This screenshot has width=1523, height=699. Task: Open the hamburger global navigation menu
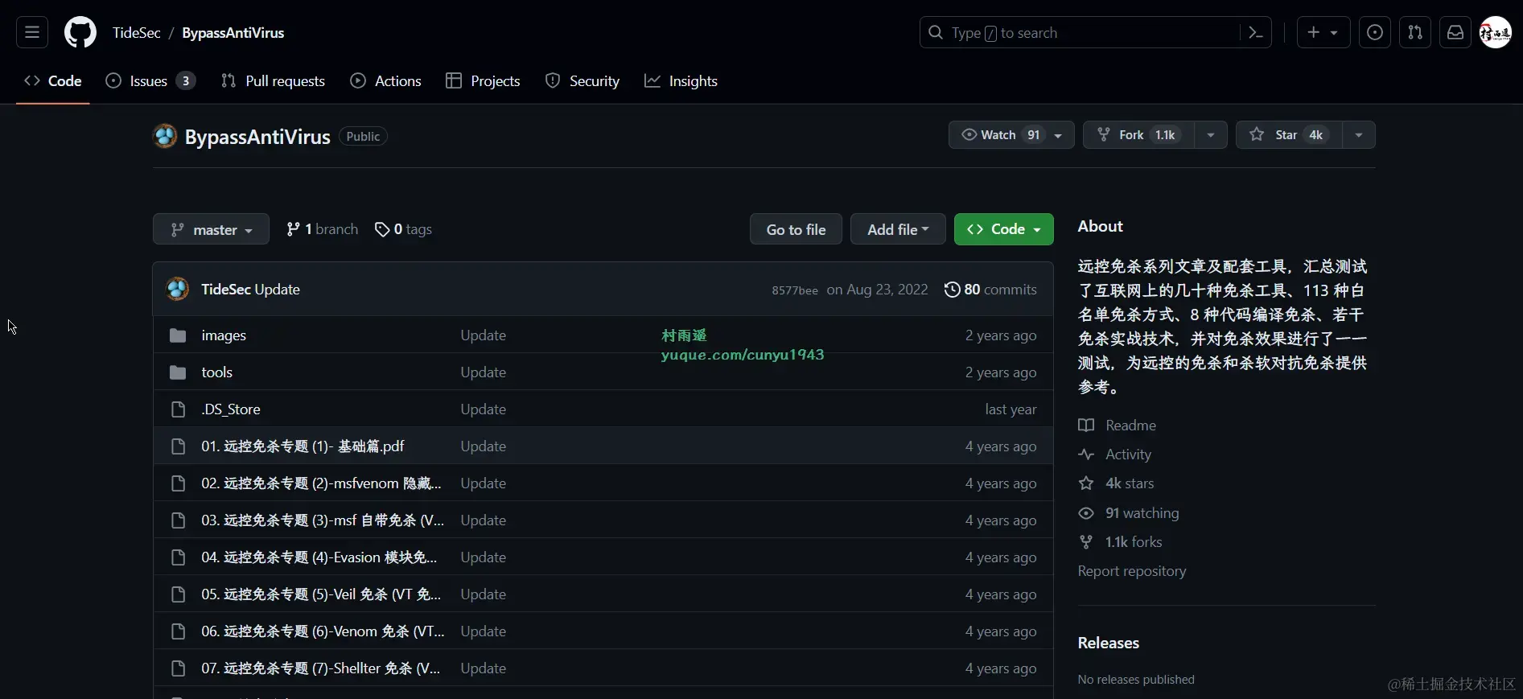point(32,33)
